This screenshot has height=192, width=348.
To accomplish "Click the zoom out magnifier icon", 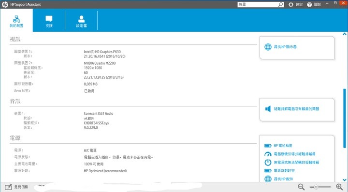I will 301,187.
